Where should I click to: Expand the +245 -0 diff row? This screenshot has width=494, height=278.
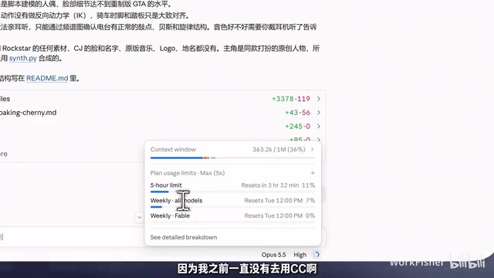pyautogui.click(x=319, y=127)
